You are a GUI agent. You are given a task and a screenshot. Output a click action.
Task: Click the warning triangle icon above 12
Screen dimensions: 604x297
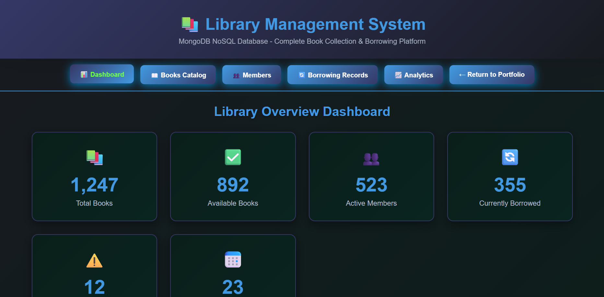94,259
